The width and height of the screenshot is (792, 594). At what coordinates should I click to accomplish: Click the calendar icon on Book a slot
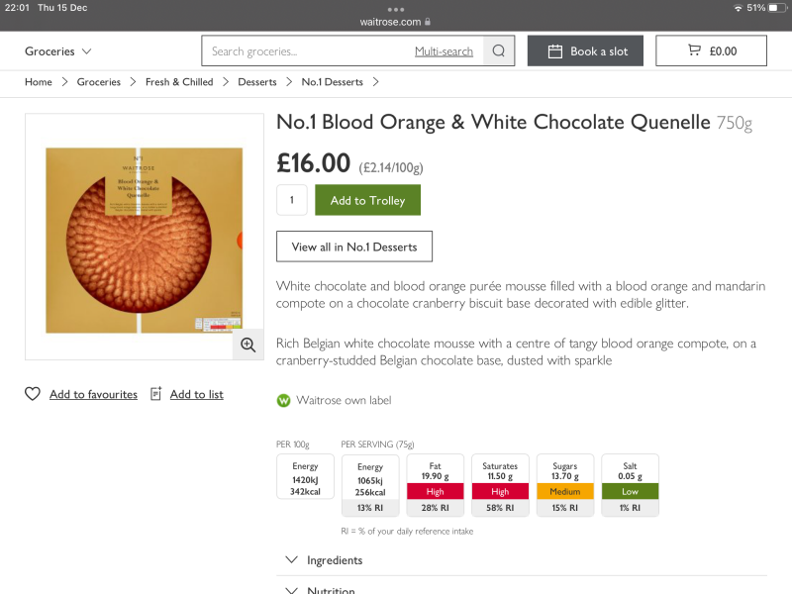[x=555, y=51]
